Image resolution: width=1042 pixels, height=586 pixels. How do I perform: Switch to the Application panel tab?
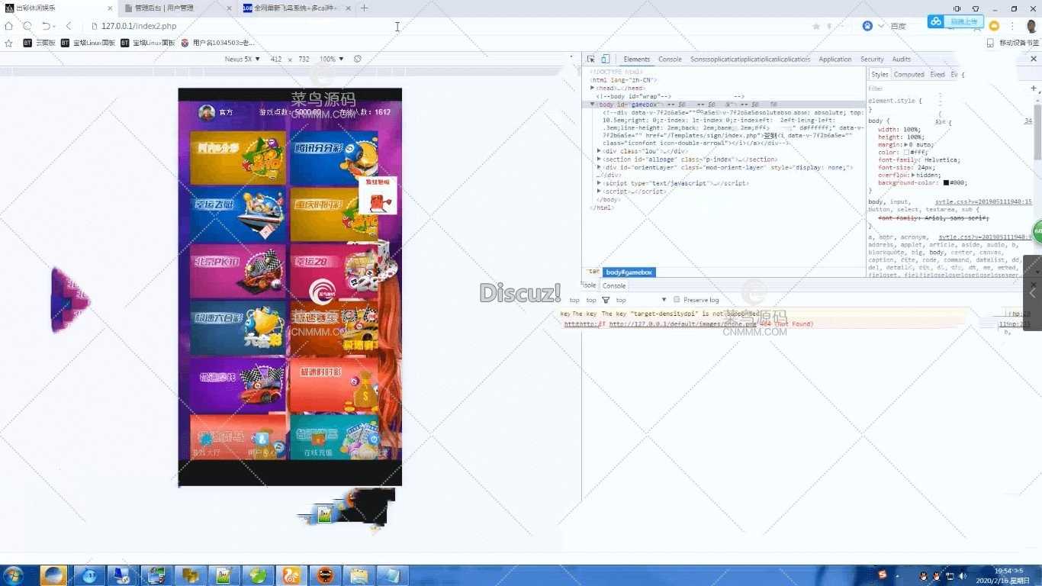click(x=835, y=59)
